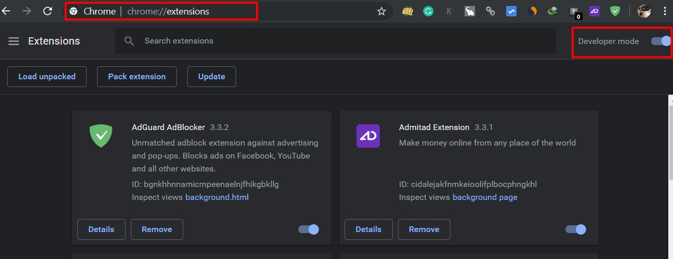Image resolution: width=673 pixels, height=259 pixels.
Task: Open the SQ extension icon in toolbar
Action: click(x=407, y=11)
